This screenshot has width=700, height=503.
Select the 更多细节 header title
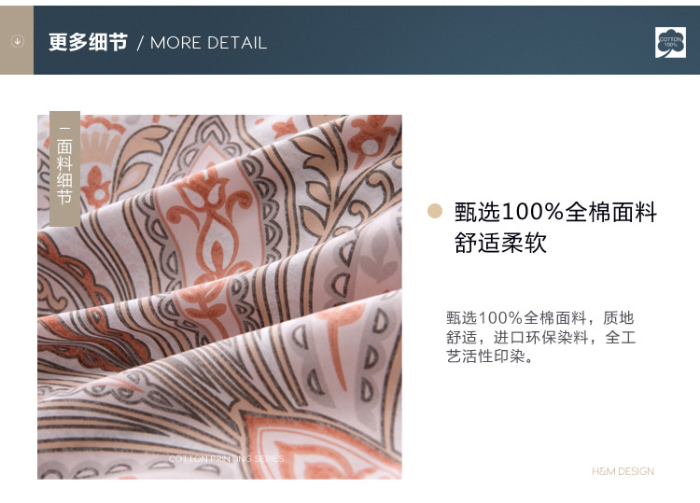point(88,42)
